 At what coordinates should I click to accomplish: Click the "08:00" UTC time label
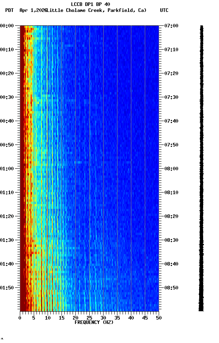tap(171, 169)
